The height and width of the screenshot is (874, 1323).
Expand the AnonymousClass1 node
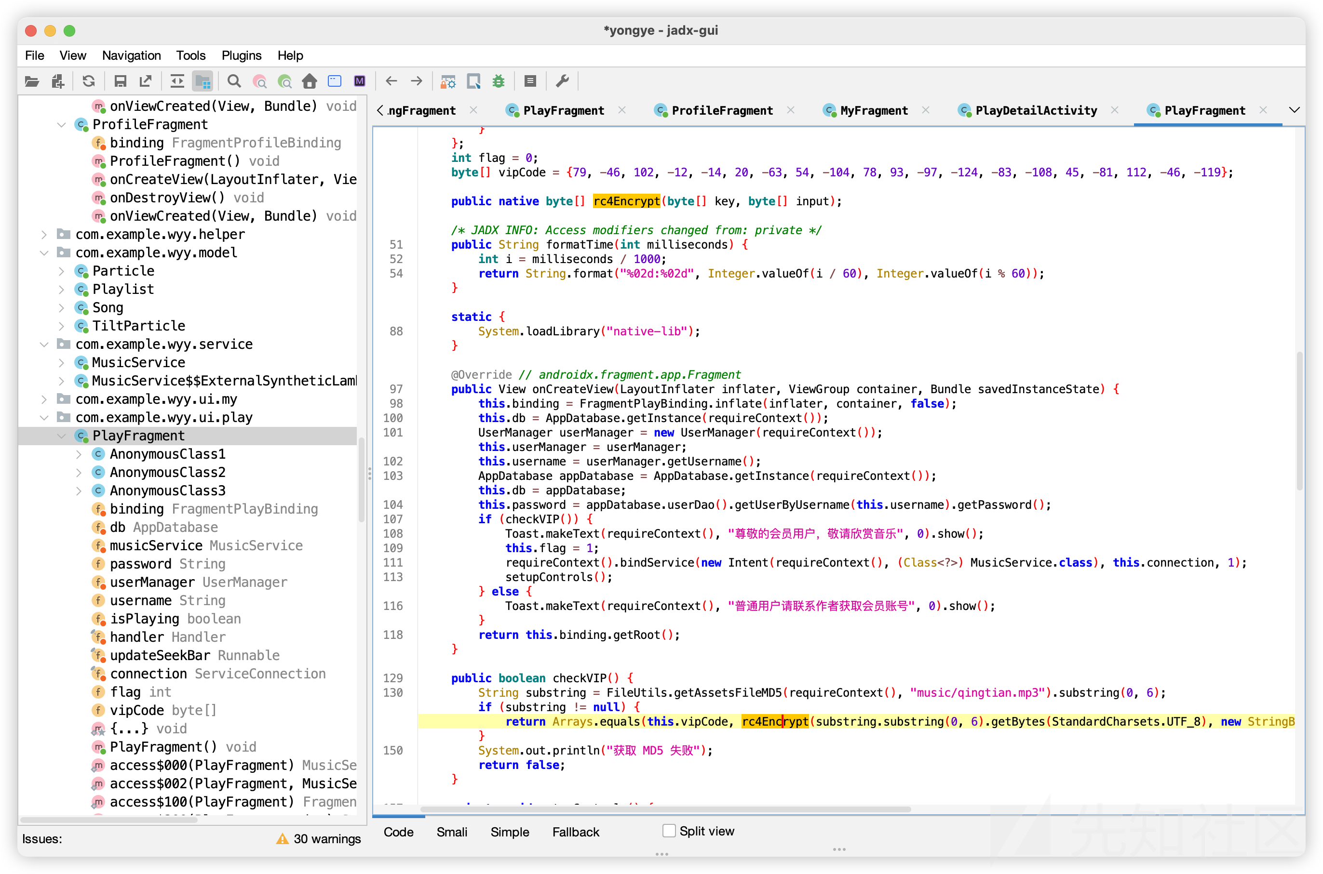[x=79, y=454]
